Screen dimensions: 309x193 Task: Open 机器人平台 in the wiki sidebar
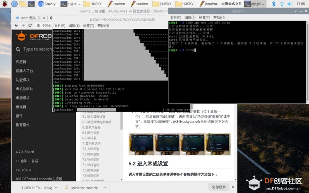(24, 71)
